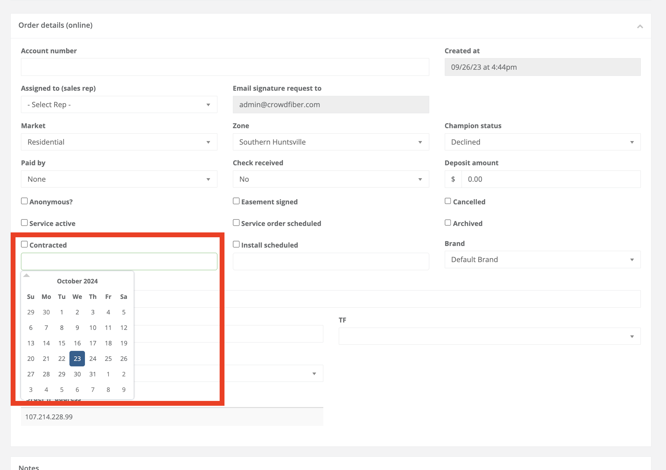
Task: Enable the Anonymous checkbox
Action: pos(24,201)
